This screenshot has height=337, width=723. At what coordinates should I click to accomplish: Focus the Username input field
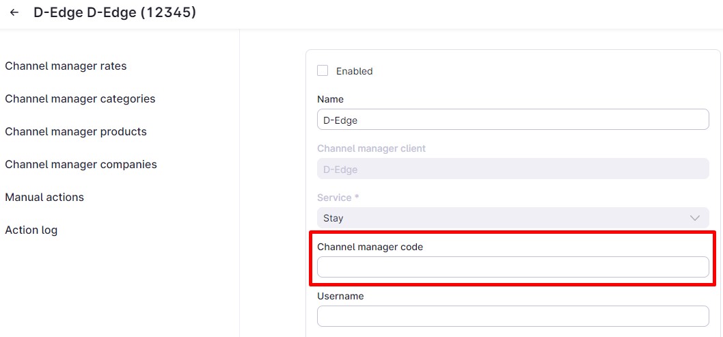point(513,316)
